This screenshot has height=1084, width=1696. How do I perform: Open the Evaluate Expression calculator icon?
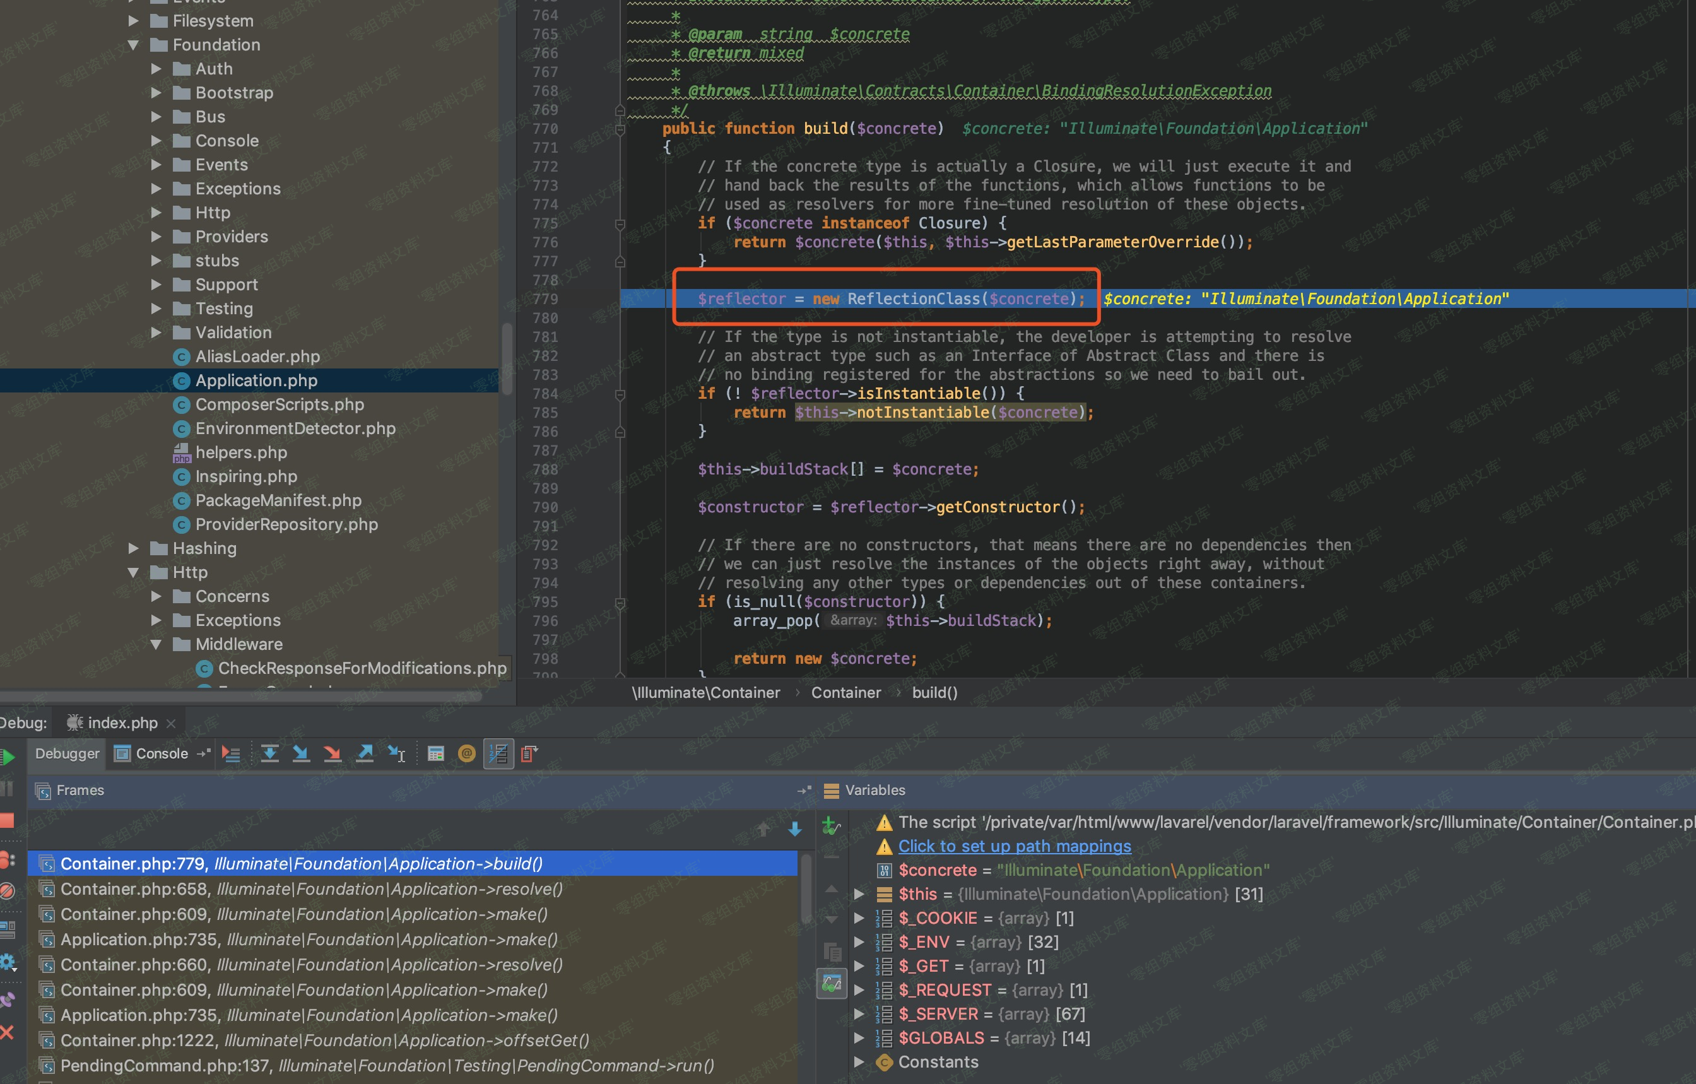pyautogui.click(x=436, y=753)
